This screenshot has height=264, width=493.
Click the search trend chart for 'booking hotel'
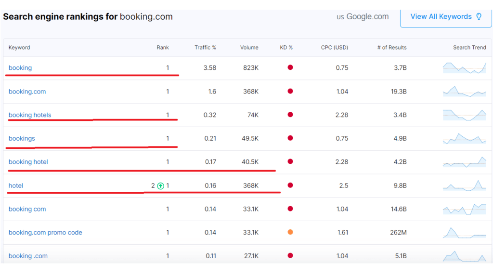point(465,162)
